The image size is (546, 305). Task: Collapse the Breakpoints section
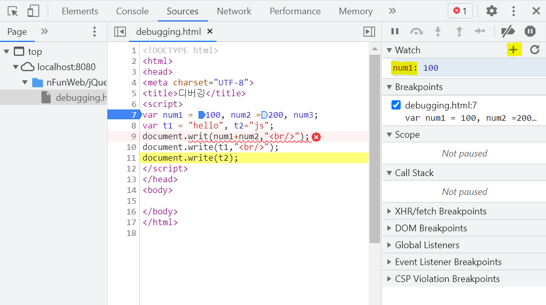pos(389,87)
